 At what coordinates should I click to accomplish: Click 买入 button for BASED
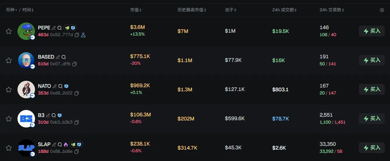tap(372, 60)
